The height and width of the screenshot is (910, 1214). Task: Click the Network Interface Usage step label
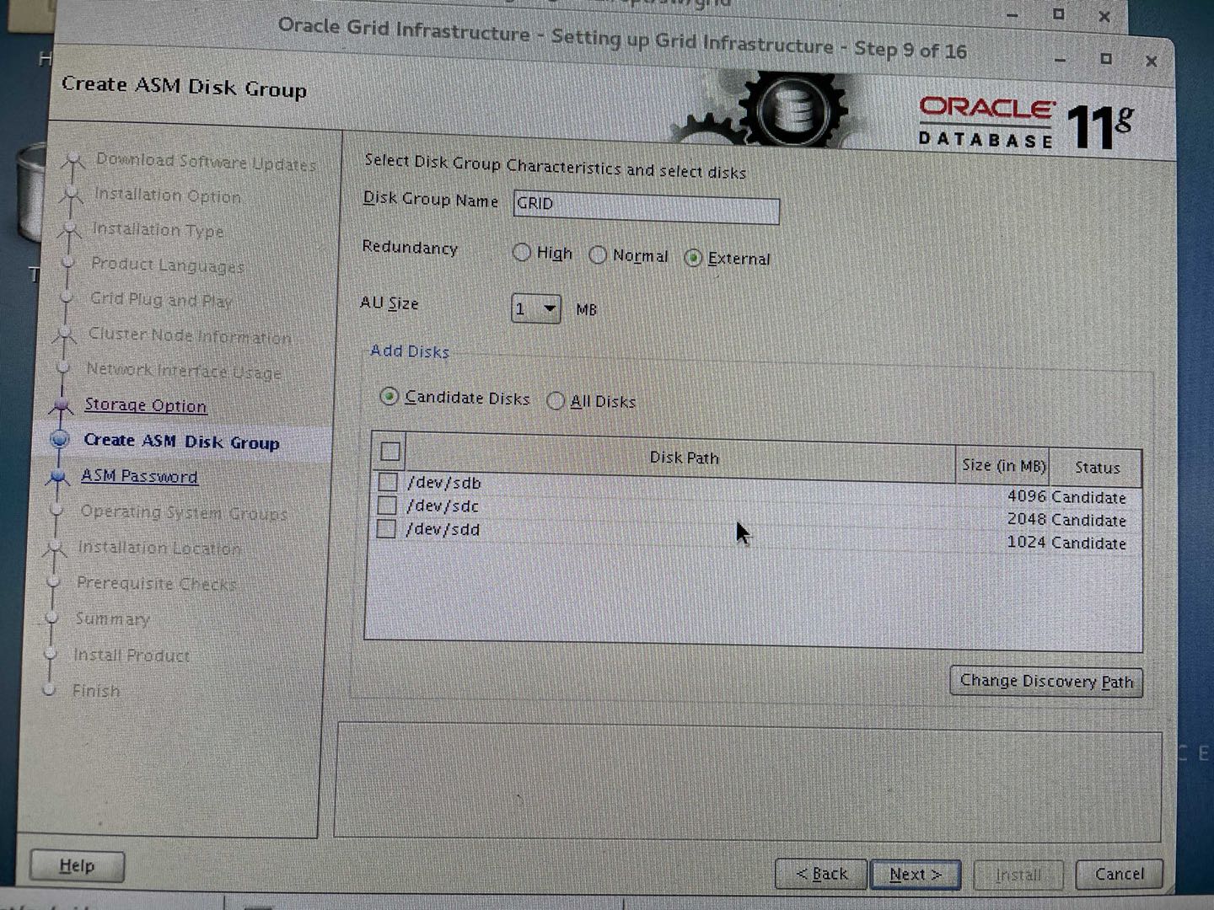pyautogui.click(x=184, y=371)
